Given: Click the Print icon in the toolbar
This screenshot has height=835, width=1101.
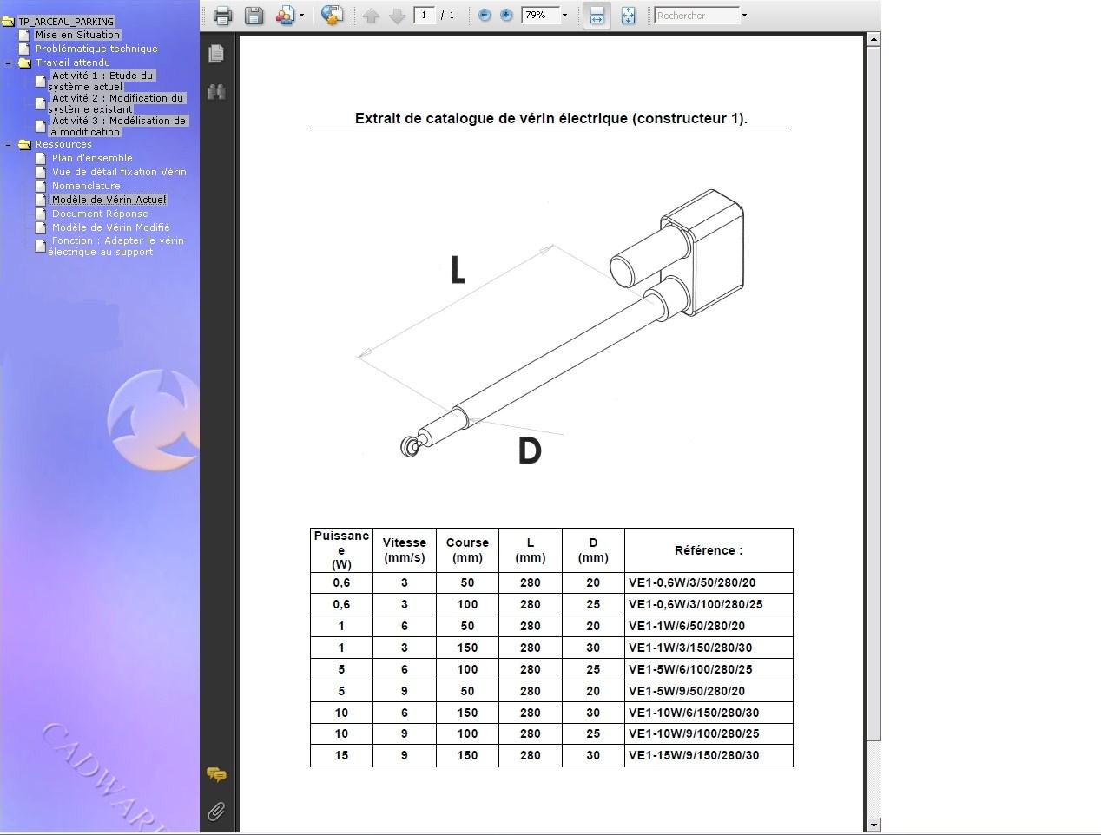Looking at the screenshot, I should click(x=222, y=16).
